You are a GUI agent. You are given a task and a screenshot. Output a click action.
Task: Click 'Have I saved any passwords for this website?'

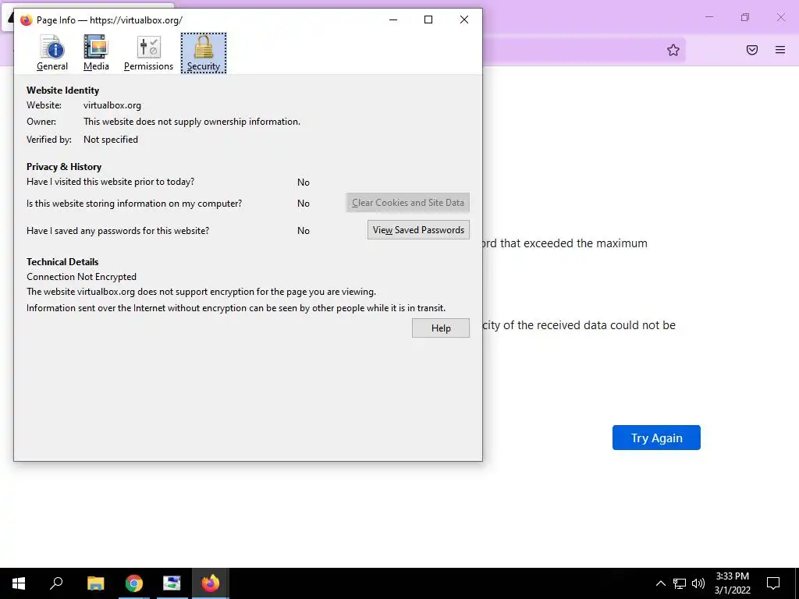118,231
